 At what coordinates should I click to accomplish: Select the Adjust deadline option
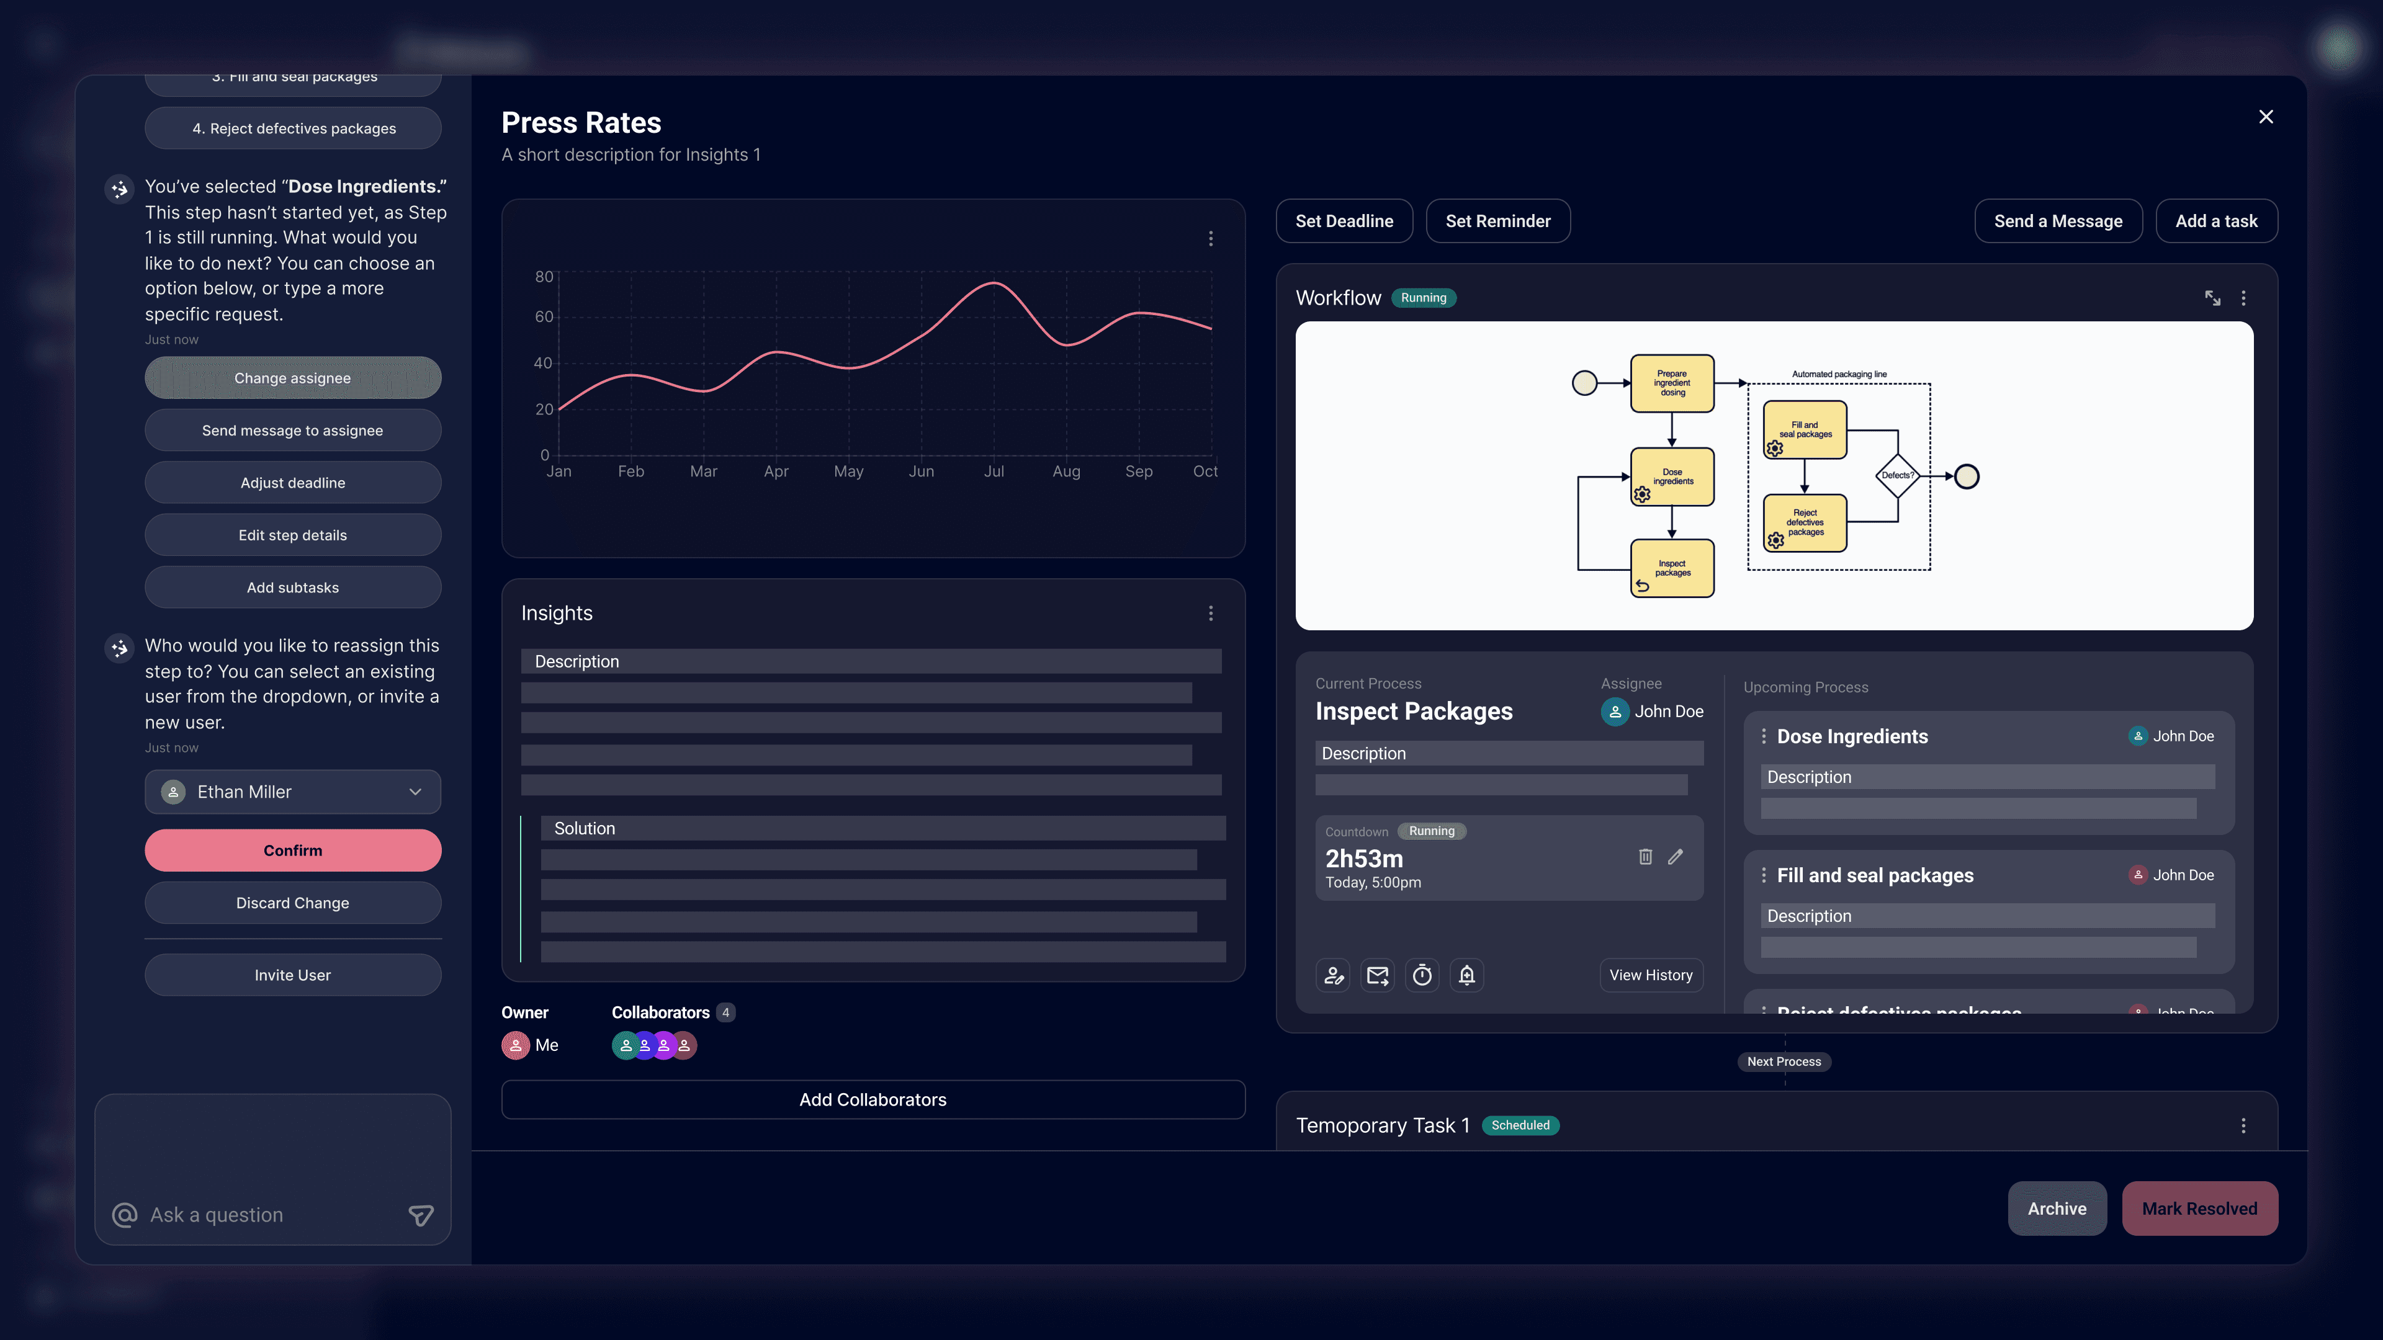pyautogui.click(x=292, y=483)
